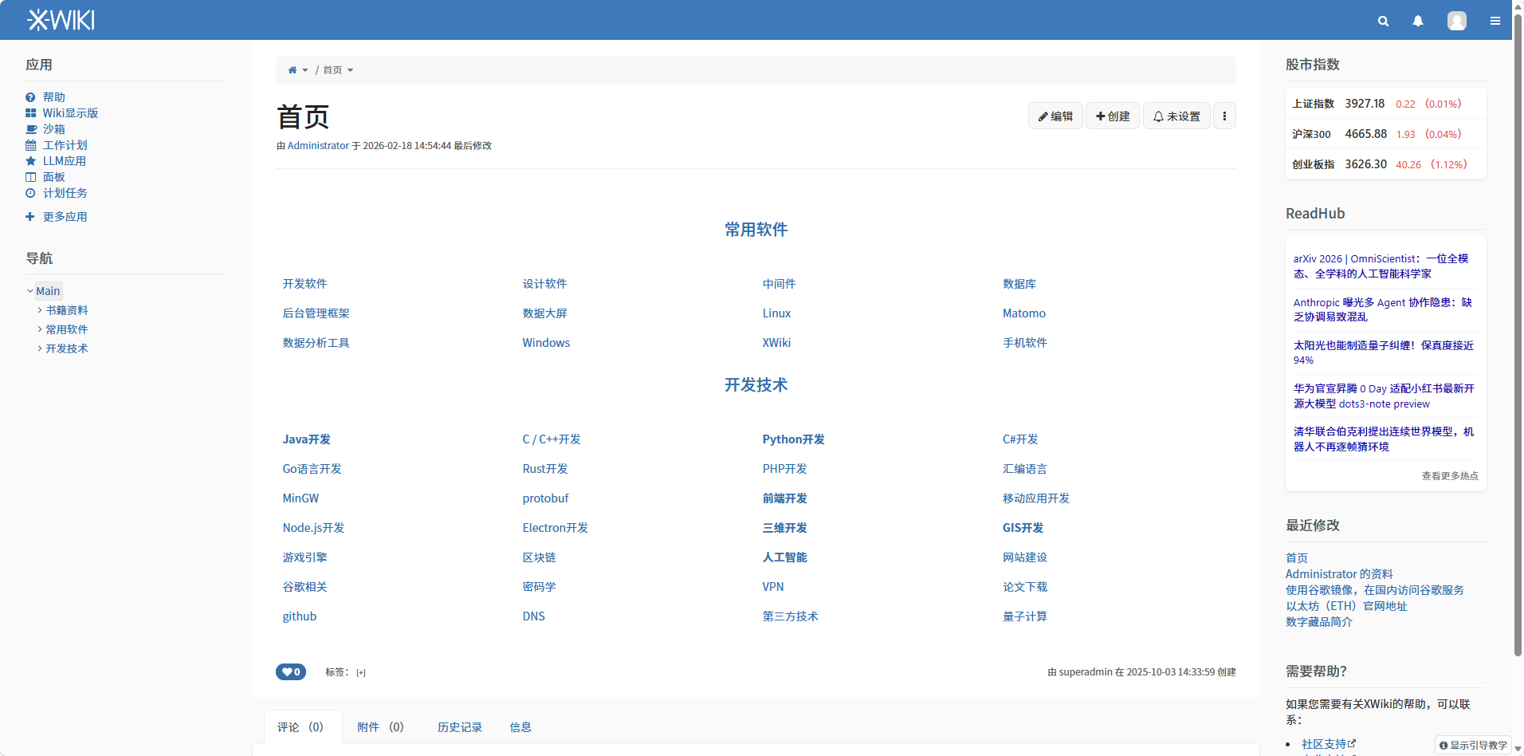Open the 开发技术 section heading link
The width and height of the screenshot is (1524, 756).
[756, 385]
